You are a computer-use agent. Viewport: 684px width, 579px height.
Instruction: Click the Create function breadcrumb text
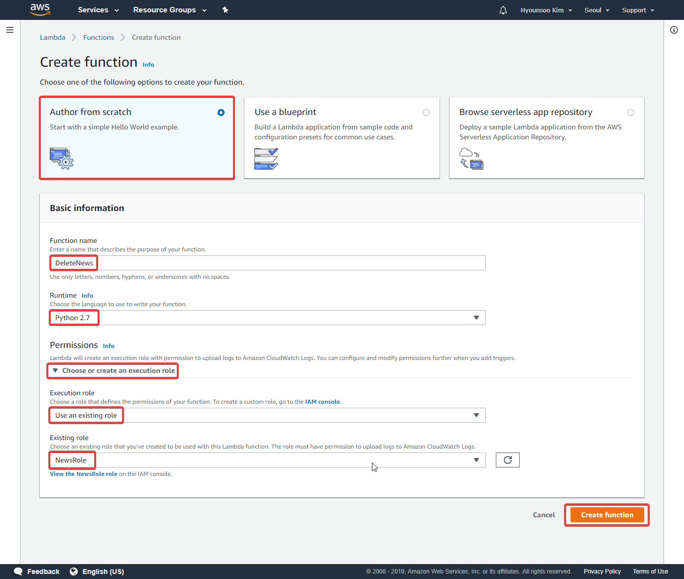[x=156, y=37]
